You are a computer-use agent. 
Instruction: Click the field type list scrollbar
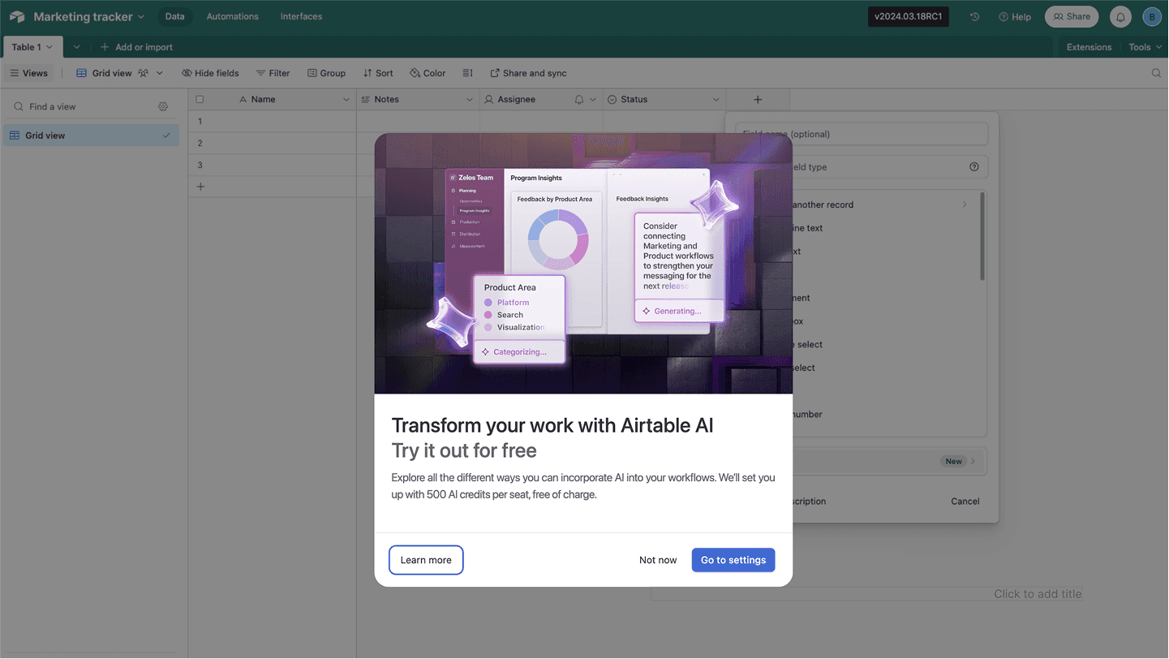[982, 238]
